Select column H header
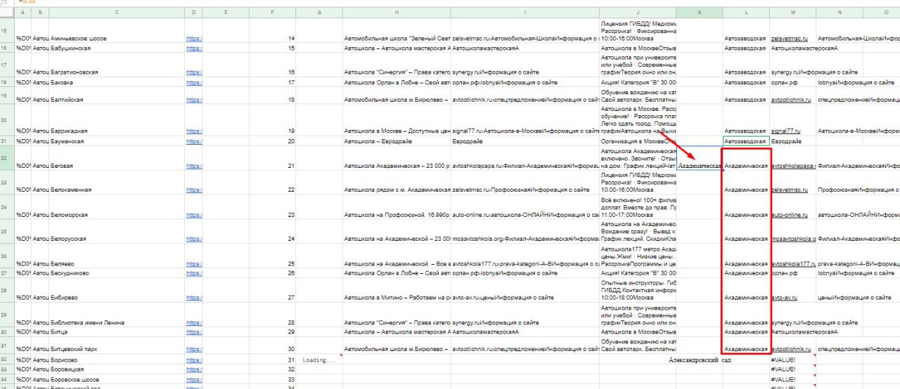The width and height of the screenshot is (900, 389). click(x=397, y=13)
